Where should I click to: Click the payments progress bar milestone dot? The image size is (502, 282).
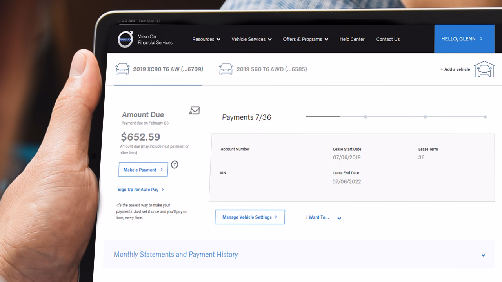(366, 117)
